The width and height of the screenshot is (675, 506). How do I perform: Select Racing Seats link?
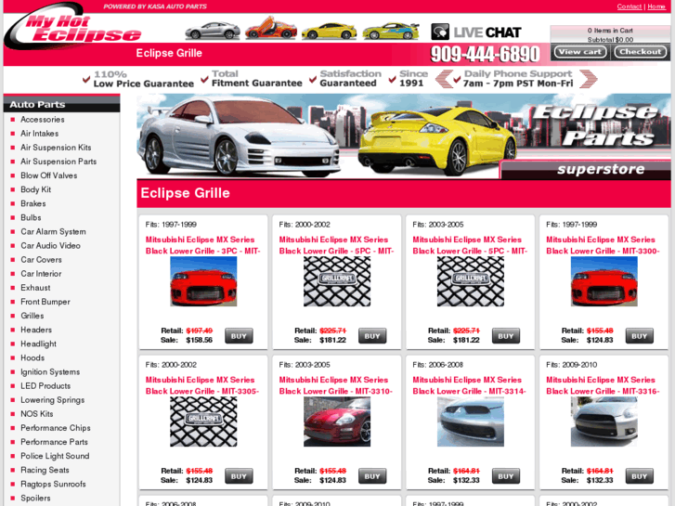[45, 471]
